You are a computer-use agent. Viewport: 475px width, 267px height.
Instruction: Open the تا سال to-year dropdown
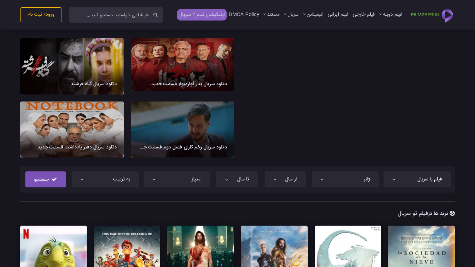tap(237, 179)
